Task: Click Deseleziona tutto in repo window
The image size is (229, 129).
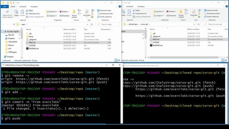Action: pyautogui.click(x=105, y=14)
